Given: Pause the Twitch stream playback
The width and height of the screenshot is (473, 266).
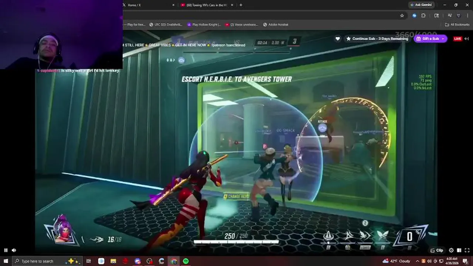Looking at the screenshot, I should [6, 250].
